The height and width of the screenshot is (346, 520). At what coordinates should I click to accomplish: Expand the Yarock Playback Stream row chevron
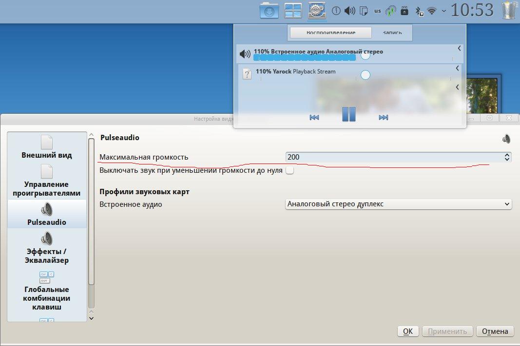(x=457, y=68)
